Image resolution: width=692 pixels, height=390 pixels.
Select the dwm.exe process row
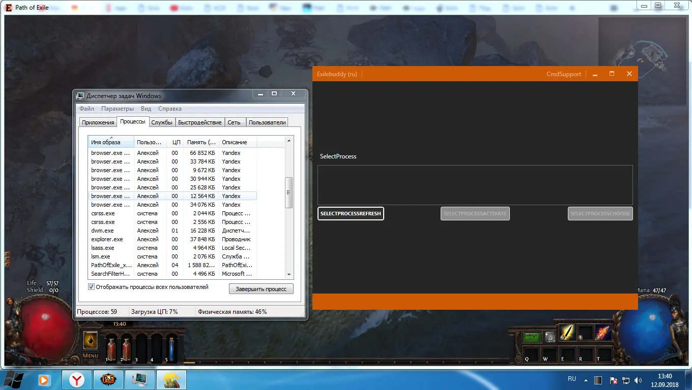coord(172,231)
